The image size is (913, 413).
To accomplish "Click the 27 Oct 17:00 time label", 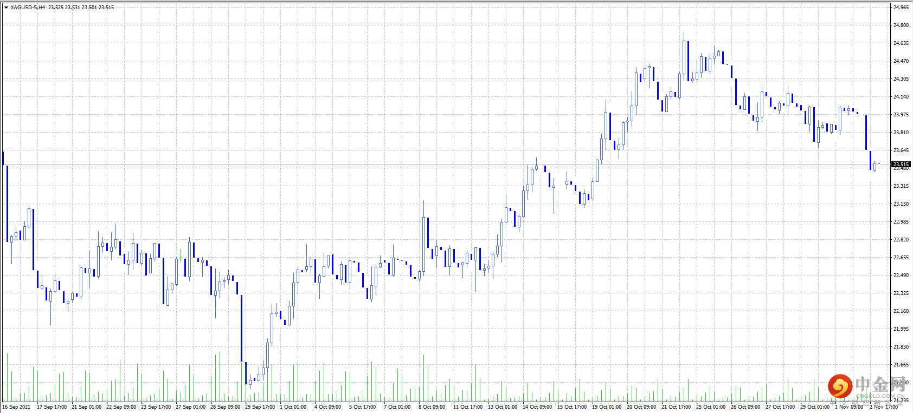I will 780,407.
